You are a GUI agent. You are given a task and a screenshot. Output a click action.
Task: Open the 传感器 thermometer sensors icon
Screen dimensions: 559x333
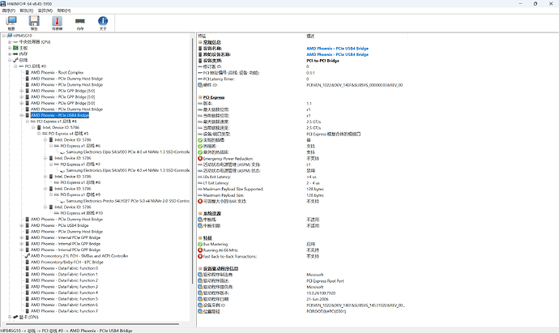57,21
